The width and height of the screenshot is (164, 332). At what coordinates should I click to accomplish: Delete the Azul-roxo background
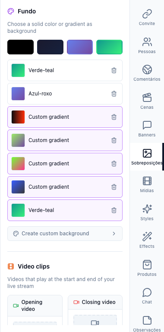click(x=114, y=94)
